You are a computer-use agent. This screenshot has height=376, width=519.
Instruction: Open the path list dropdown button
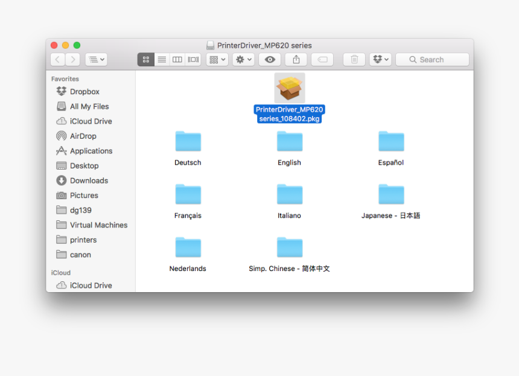(x=96, y=60)
